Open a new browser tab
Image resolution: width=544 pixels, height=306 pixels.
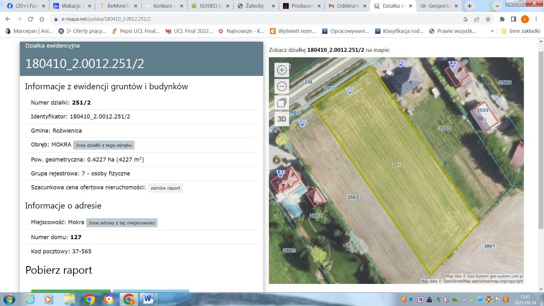(x=470, y=6)
